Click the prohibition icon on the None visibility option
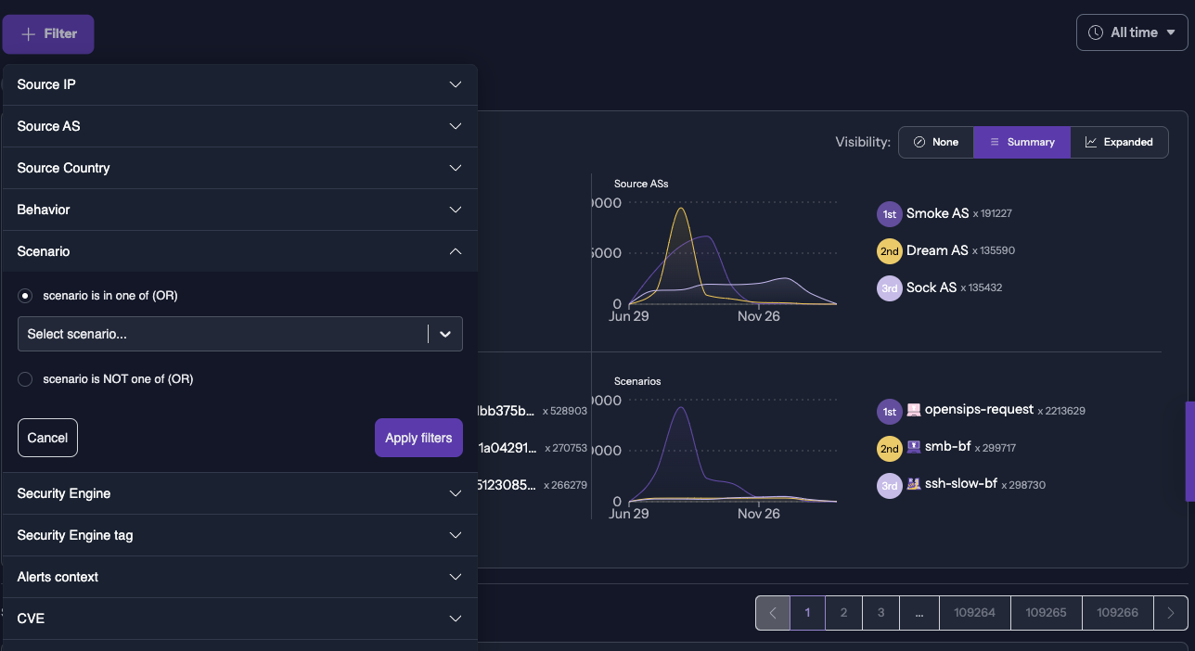Image resolution: width=1195 pixels, height=651 pixels. pos(919,142)
